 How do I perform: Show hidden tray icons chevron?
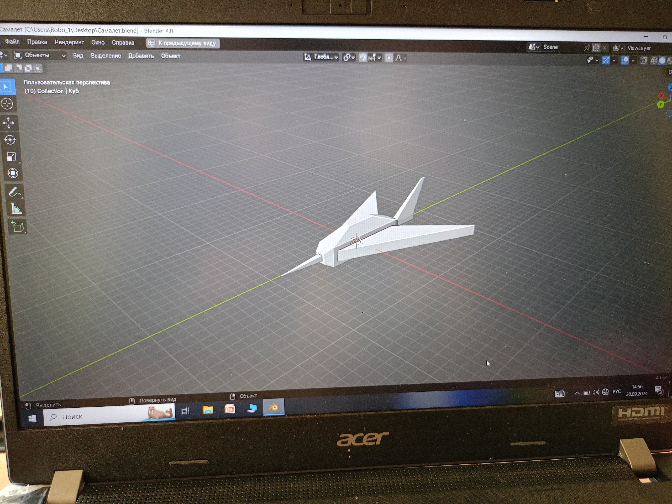coord(577,393)
